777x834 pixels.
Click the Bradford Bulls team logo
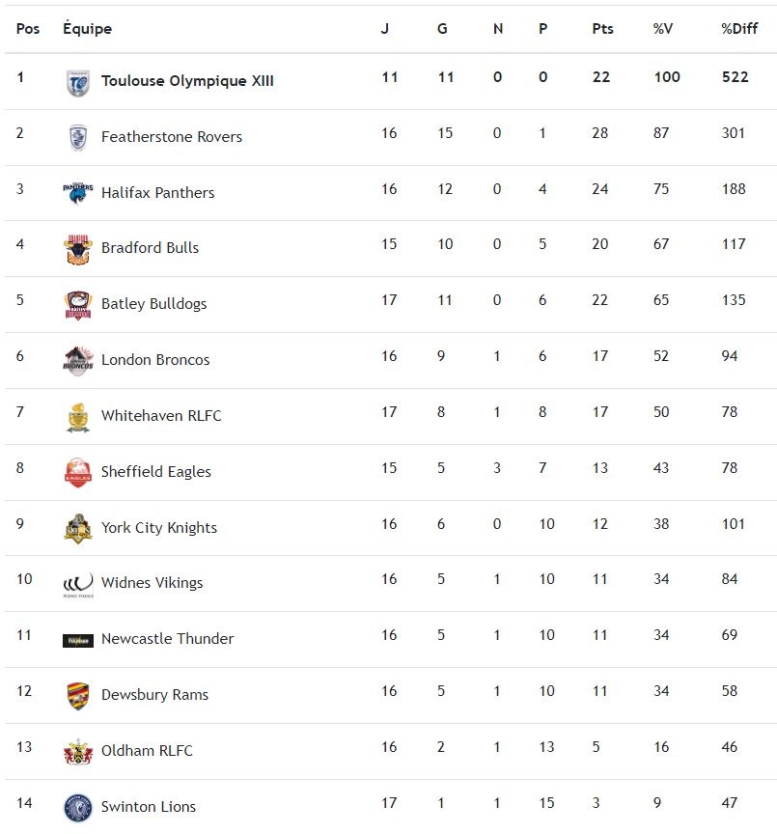(78, 249)
